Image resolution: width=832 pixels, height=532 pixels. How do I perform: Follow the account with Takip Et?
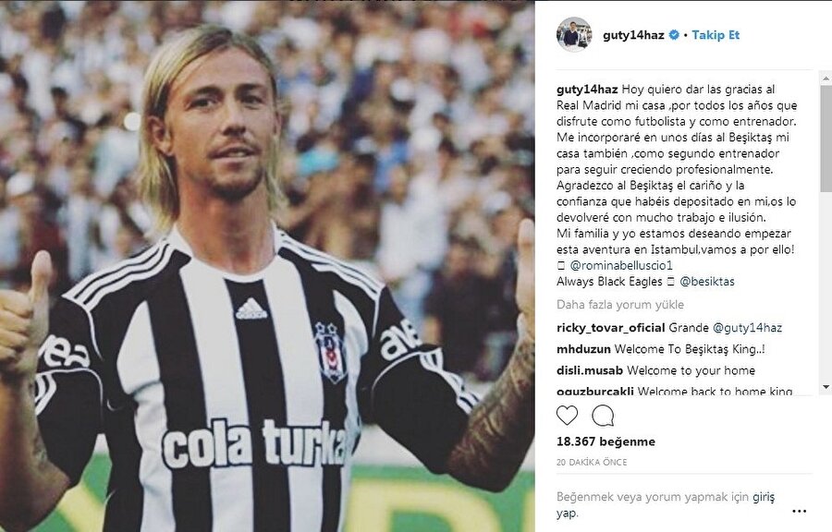point(716,35)
